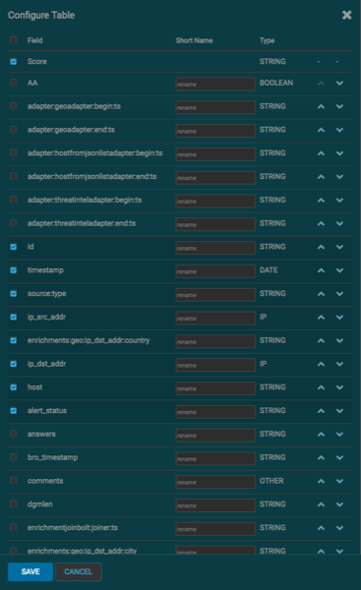Uncheck the ip_dst_addr checkbox

click(14, 364)
